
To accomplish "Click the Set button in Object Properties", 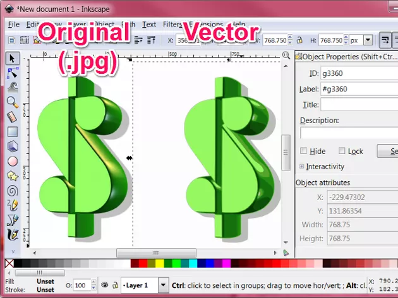I will [388, 151].
